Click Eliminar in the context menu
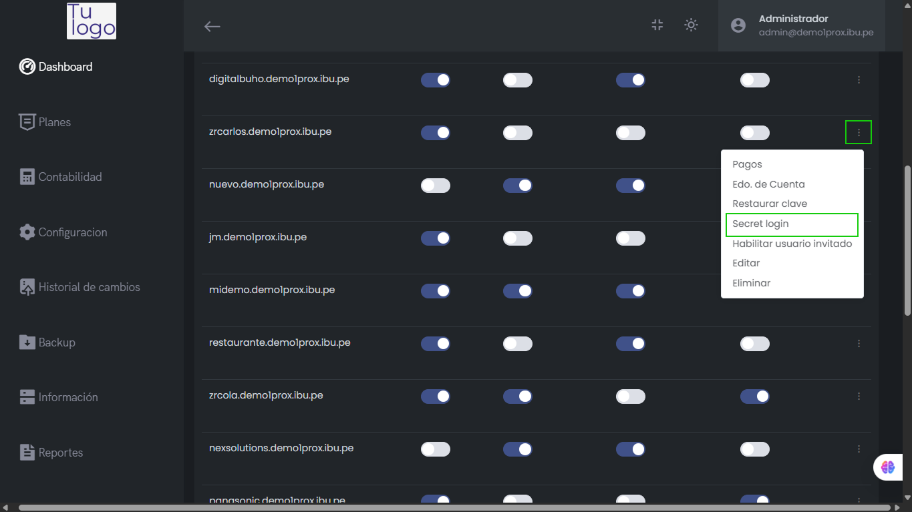Image resolution: width=912 pixels, height=512 pixels. coord(752,283)
